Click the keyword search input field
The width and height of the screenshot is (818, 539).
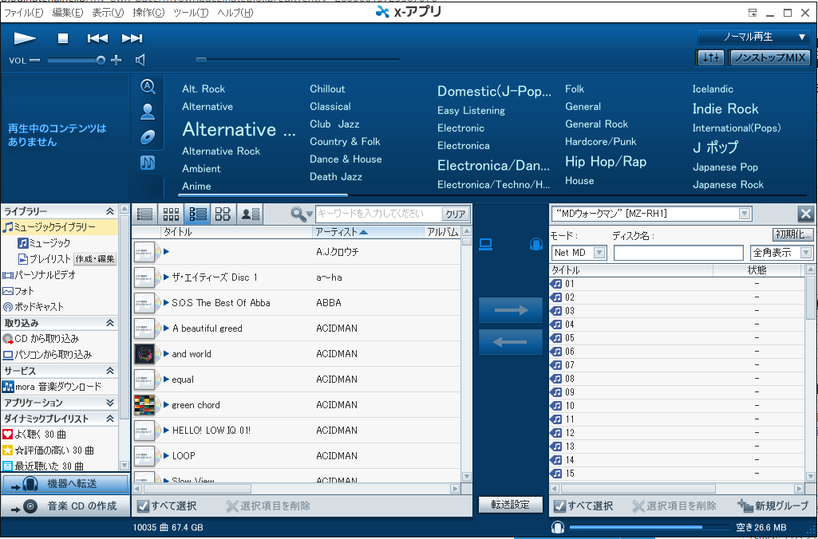click(379, 214)
